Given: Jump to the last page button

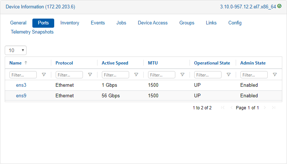Looking at the screenshot, I should (x=274, y=108).
